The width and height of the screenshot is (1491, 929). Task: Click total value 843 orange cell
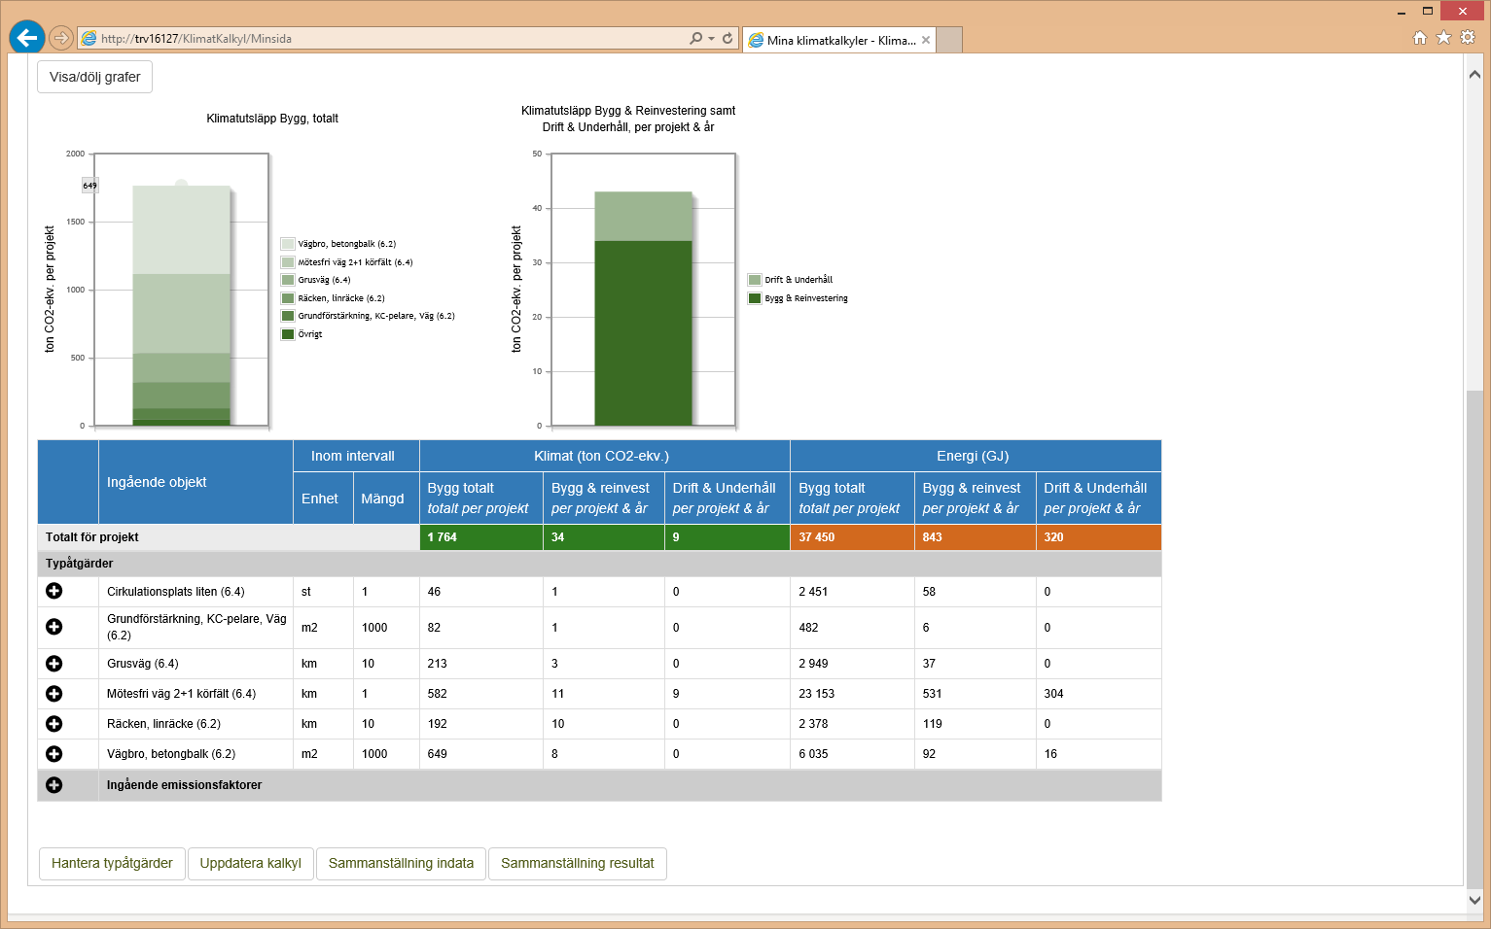click(x=976, y=536)
